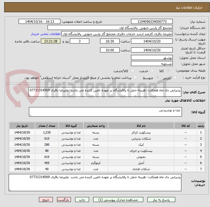This screenshot has width=210, height=207.
Task: Click the پاسخ به نیاز button
Action: (161, 200)
